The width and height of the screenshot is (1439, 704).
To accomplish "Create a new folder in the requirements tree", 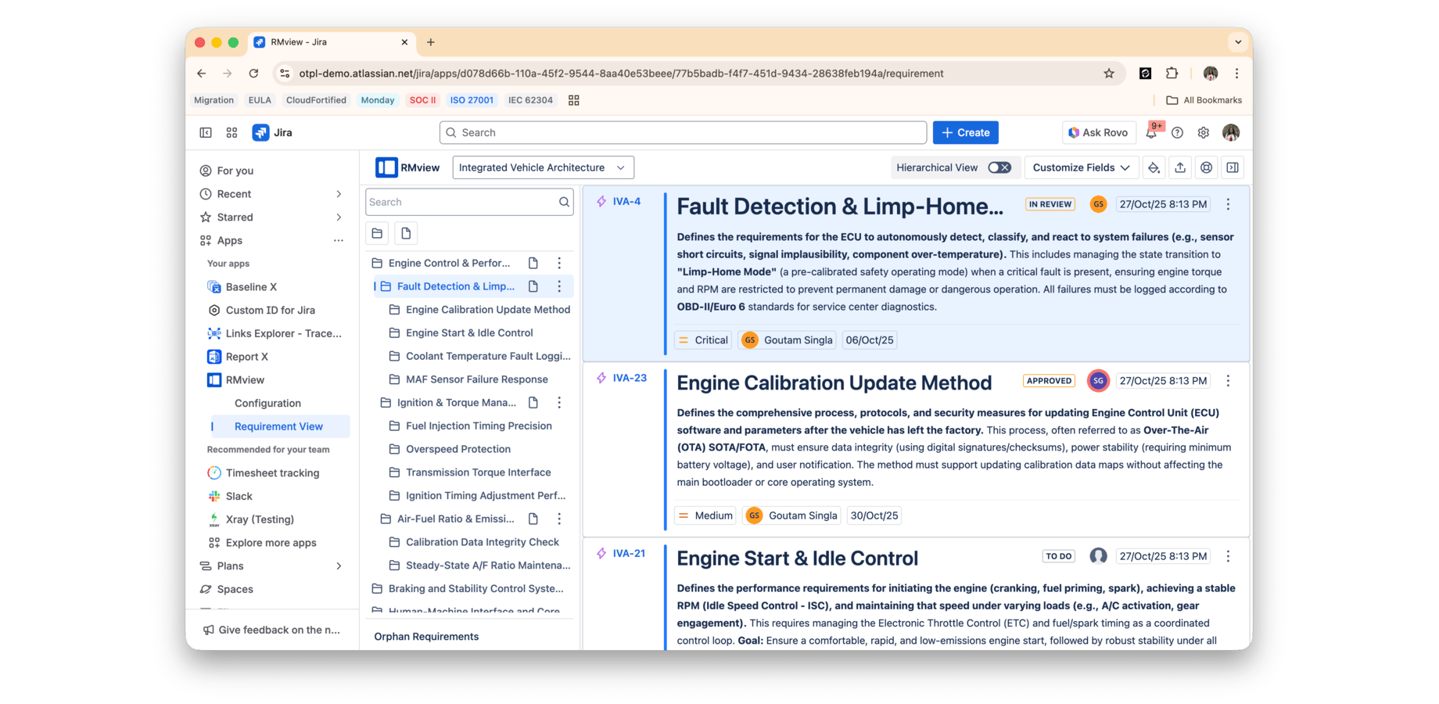I will tap(377, 233).
